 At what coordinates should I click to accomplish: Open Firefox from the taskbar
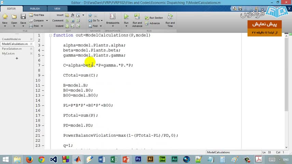[x=29, y=159]
